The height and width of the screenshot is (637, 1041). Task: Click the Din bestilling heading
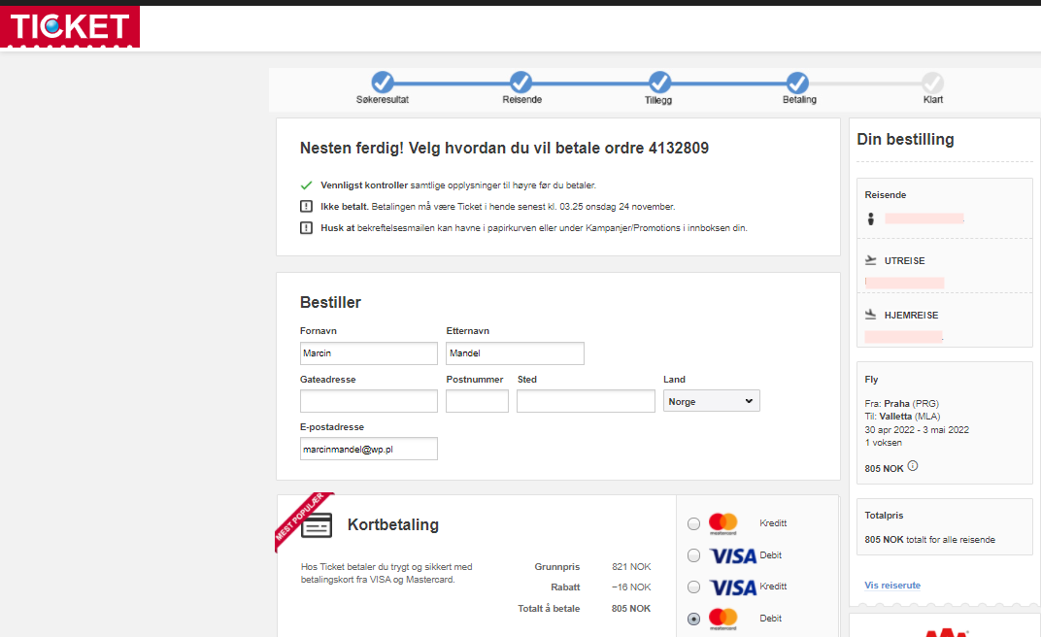click(906, 140)
